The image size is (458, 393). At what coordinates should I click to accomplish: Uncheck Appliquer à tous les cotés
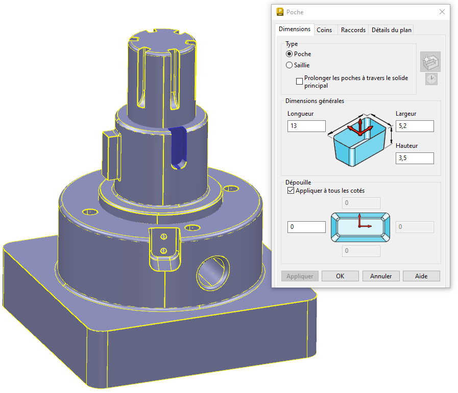291,191
